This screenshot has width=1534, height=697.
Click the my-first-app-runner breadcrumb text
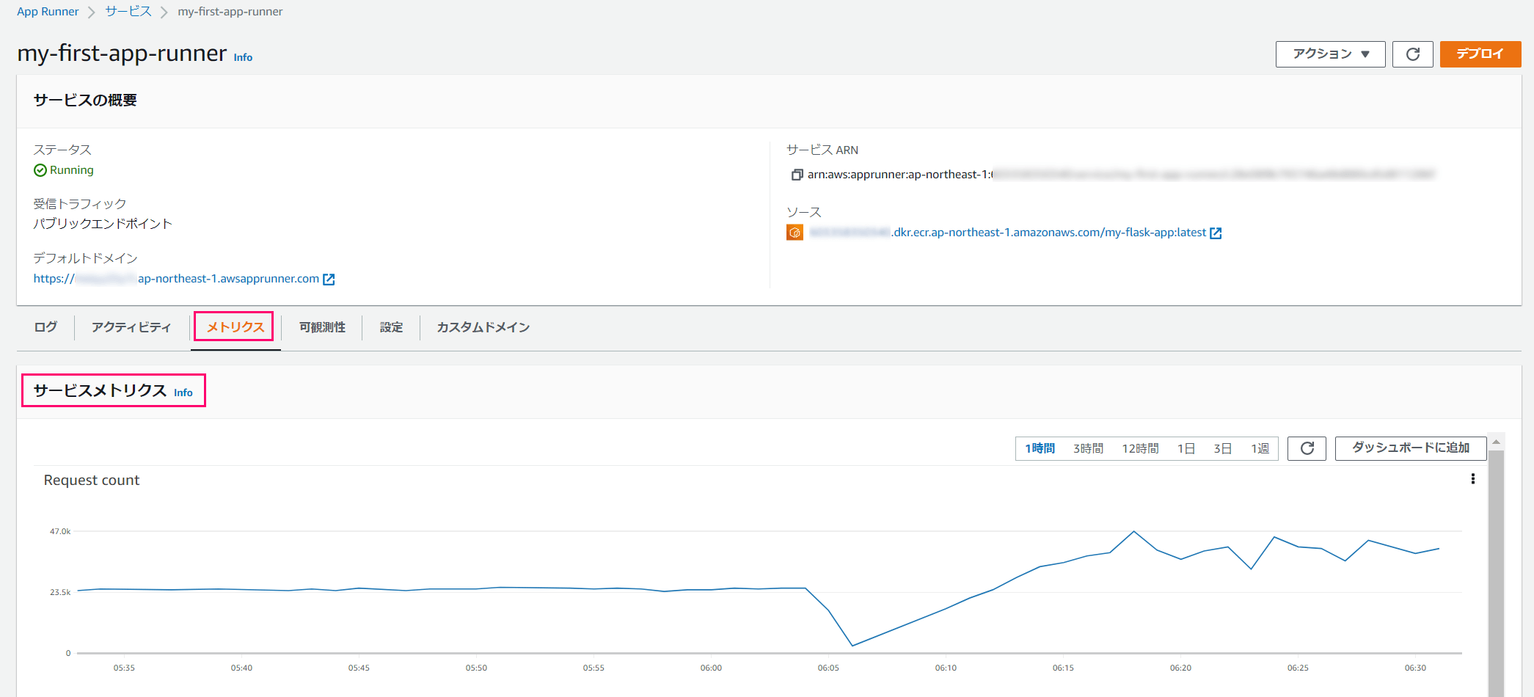[x=230, y=12]
